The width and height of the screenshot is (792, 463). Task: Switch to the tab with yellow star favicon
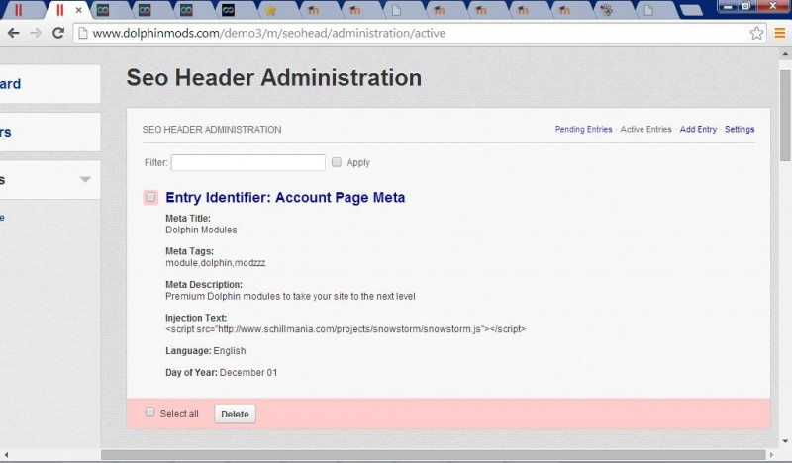[270, 10]
